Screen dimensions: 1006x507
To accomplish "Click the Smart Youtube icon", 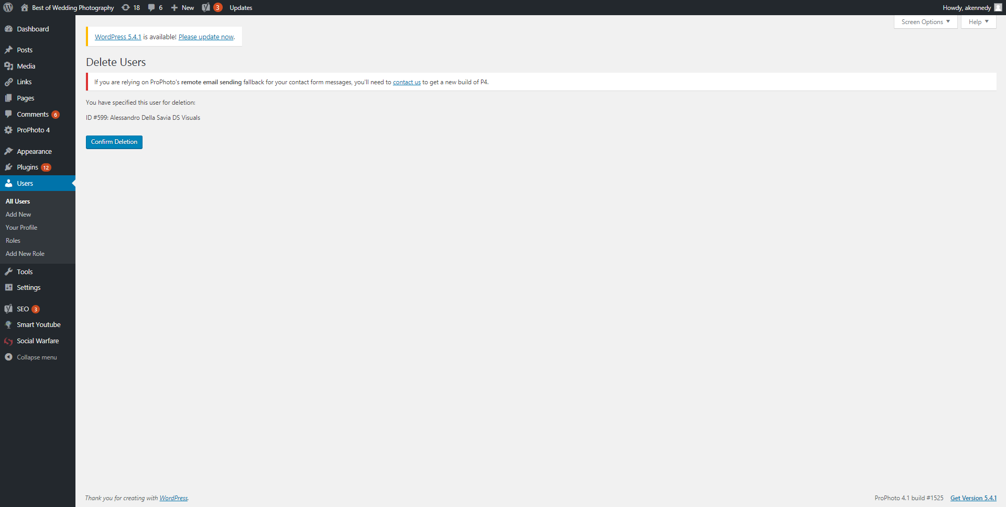I will 8,324.
